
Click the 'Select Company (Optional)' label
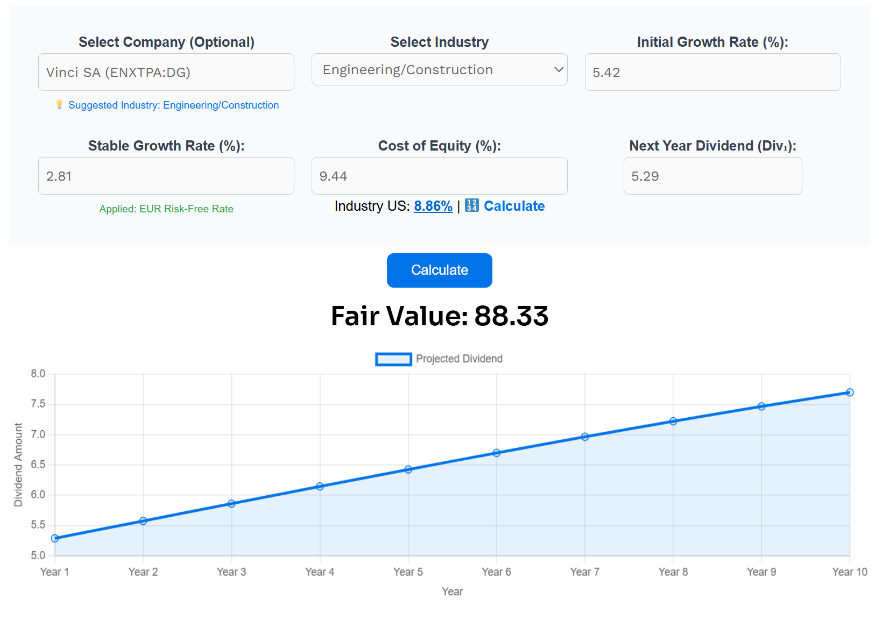(x=166, y=42)
